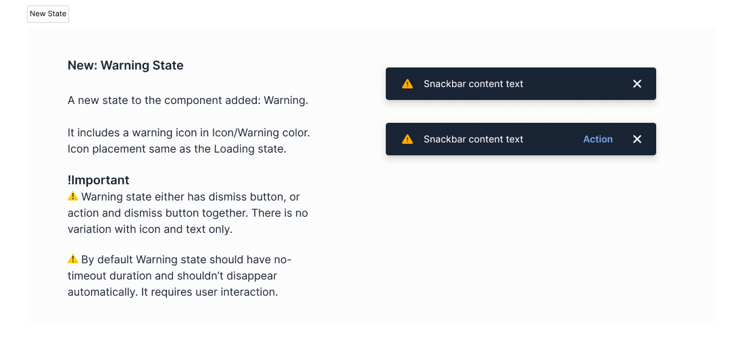Click the warning icon in the Action snackbar

[407, 140]
